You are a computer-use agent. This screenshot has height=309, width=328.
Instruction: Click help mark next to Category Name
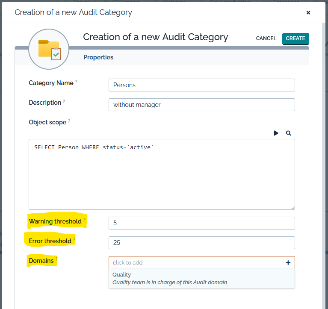click(x=77, y=82)
